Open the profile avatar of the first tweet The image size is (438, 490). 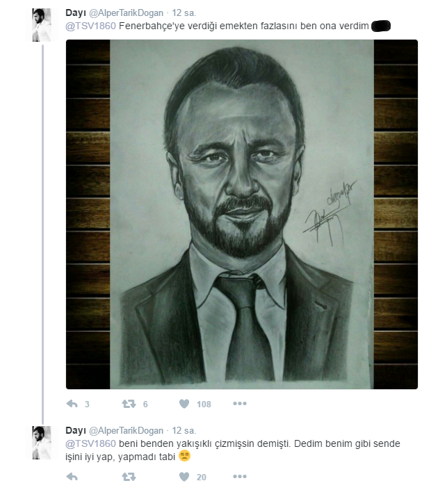(42, 25)
